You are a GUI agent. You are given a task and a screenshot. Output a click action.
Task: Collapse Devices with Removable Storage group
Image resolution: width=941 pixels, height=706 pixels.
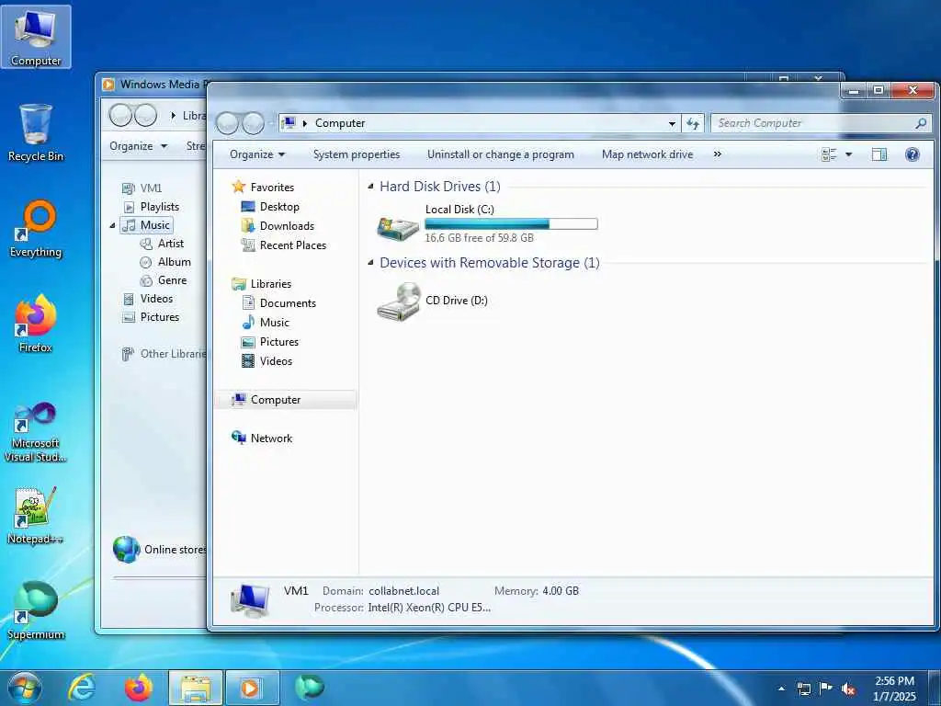[x=371, y=262]
